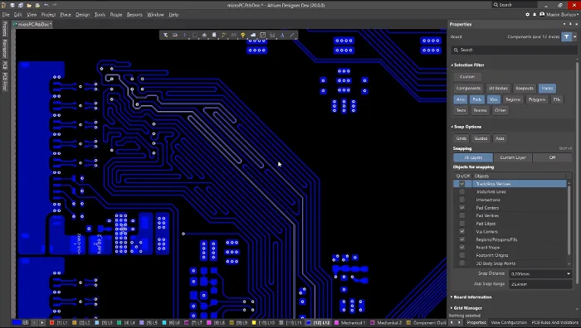Click the place component icon in active bar
This screenshot has width=581, height=328.
coord(214,35)
